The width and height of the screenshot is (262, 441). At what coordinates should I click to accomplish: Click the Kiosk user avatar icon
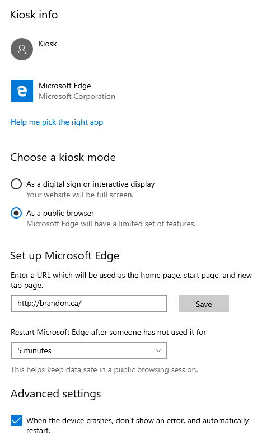(x=22, y=49)
